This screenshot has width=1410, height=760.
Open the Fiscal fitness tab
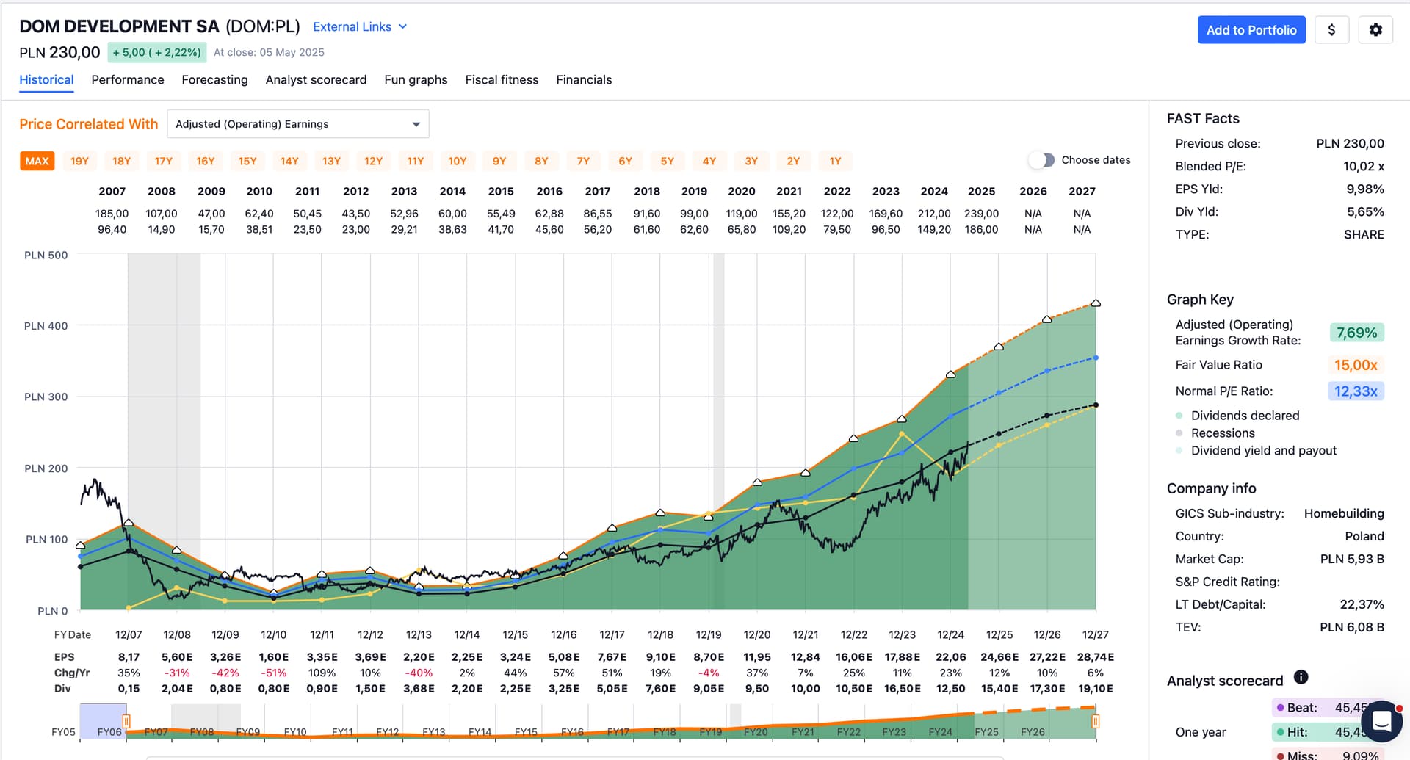(x=502, y=79)
